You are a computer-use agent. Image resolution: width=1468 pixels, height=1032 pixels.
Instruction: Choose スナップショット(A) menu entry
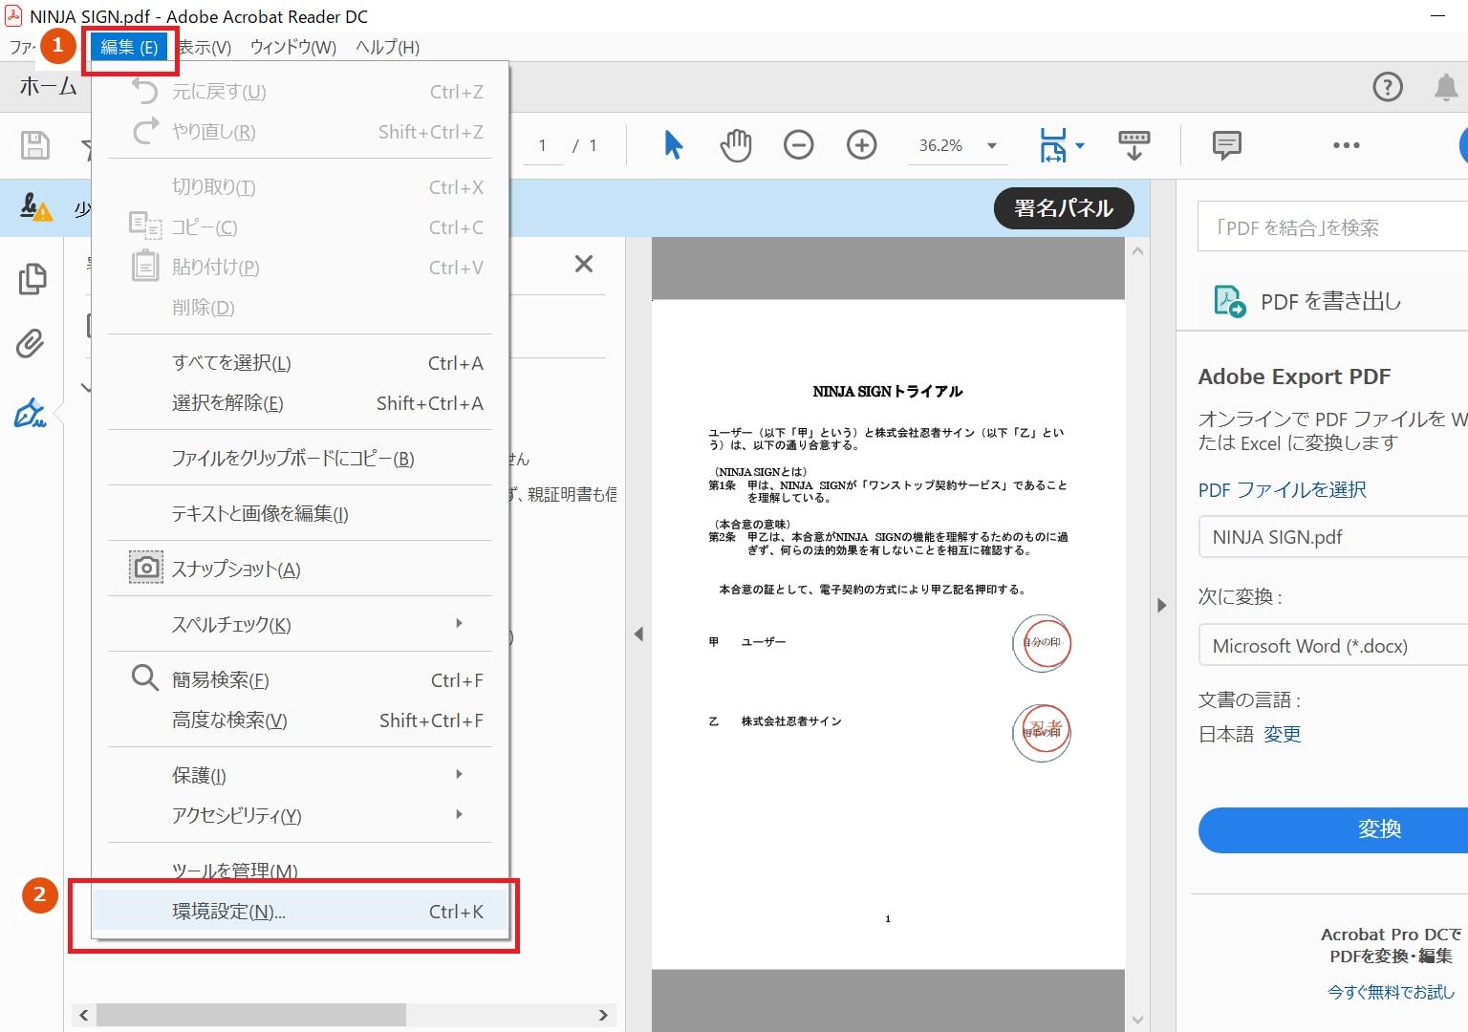click(300, 570)
